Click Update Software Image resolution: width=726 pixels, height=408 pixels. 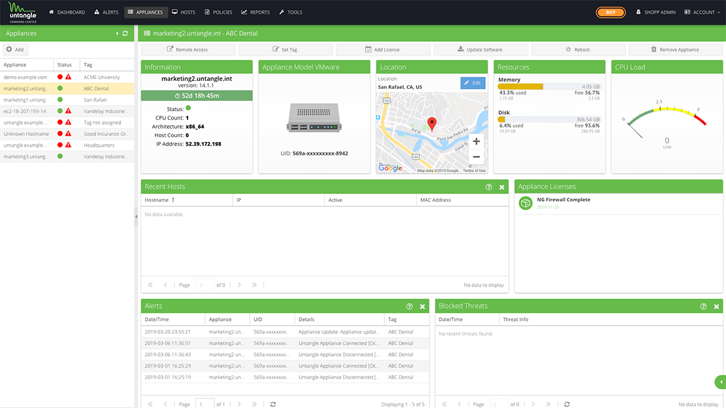480,50
